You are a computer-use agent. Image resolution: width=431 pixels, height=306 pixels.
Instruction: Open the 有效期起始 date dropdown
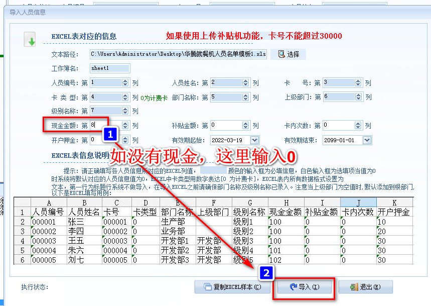pos(254,140)
